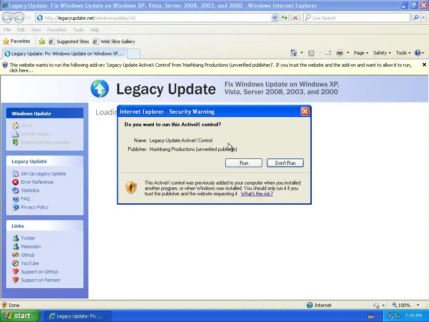Open the Suggested Sites link
Viewport: 429px width, 322px height.
(x=69, y=42)
